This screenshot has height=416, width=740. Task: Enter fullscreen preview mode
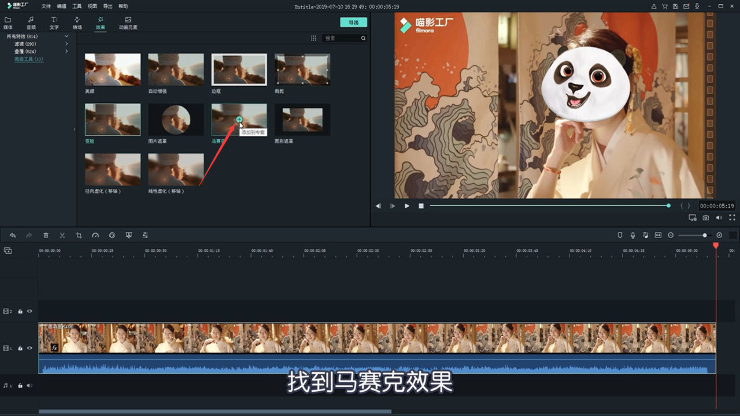pos(732,218)
